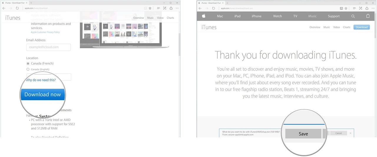The width and height of the screenshot is (377, 157).
Task: Click the iTunes heading in the left window
Action: 13,18
